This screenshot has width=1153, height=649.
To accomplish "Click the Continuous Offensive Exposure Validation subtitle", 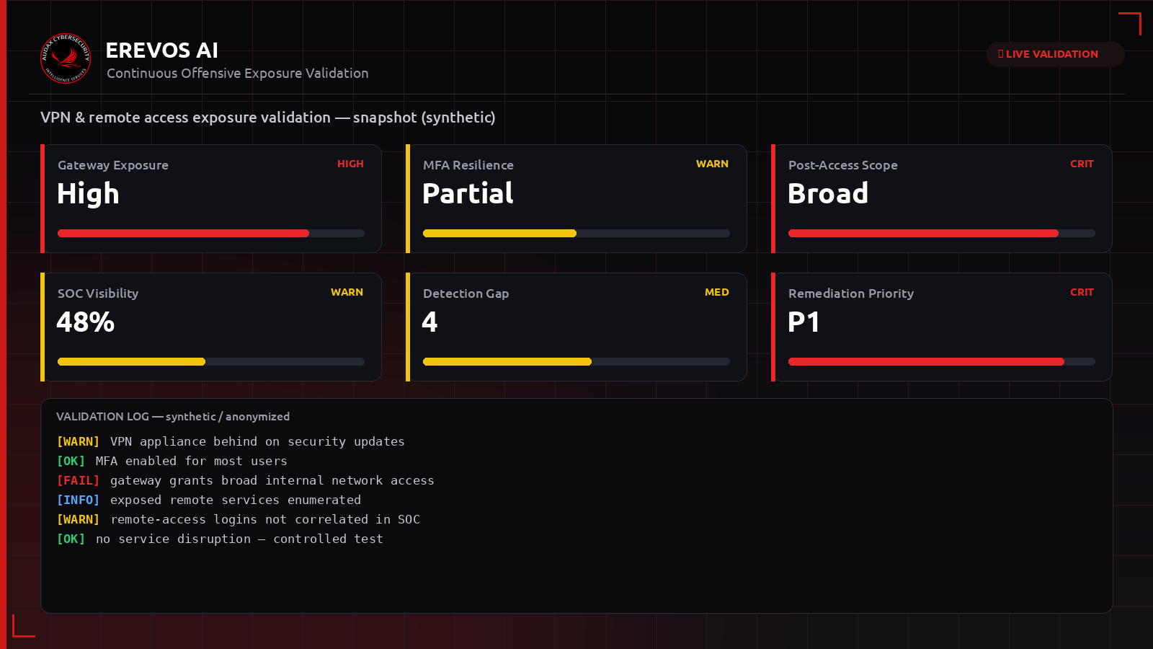I will pos(238,74).
